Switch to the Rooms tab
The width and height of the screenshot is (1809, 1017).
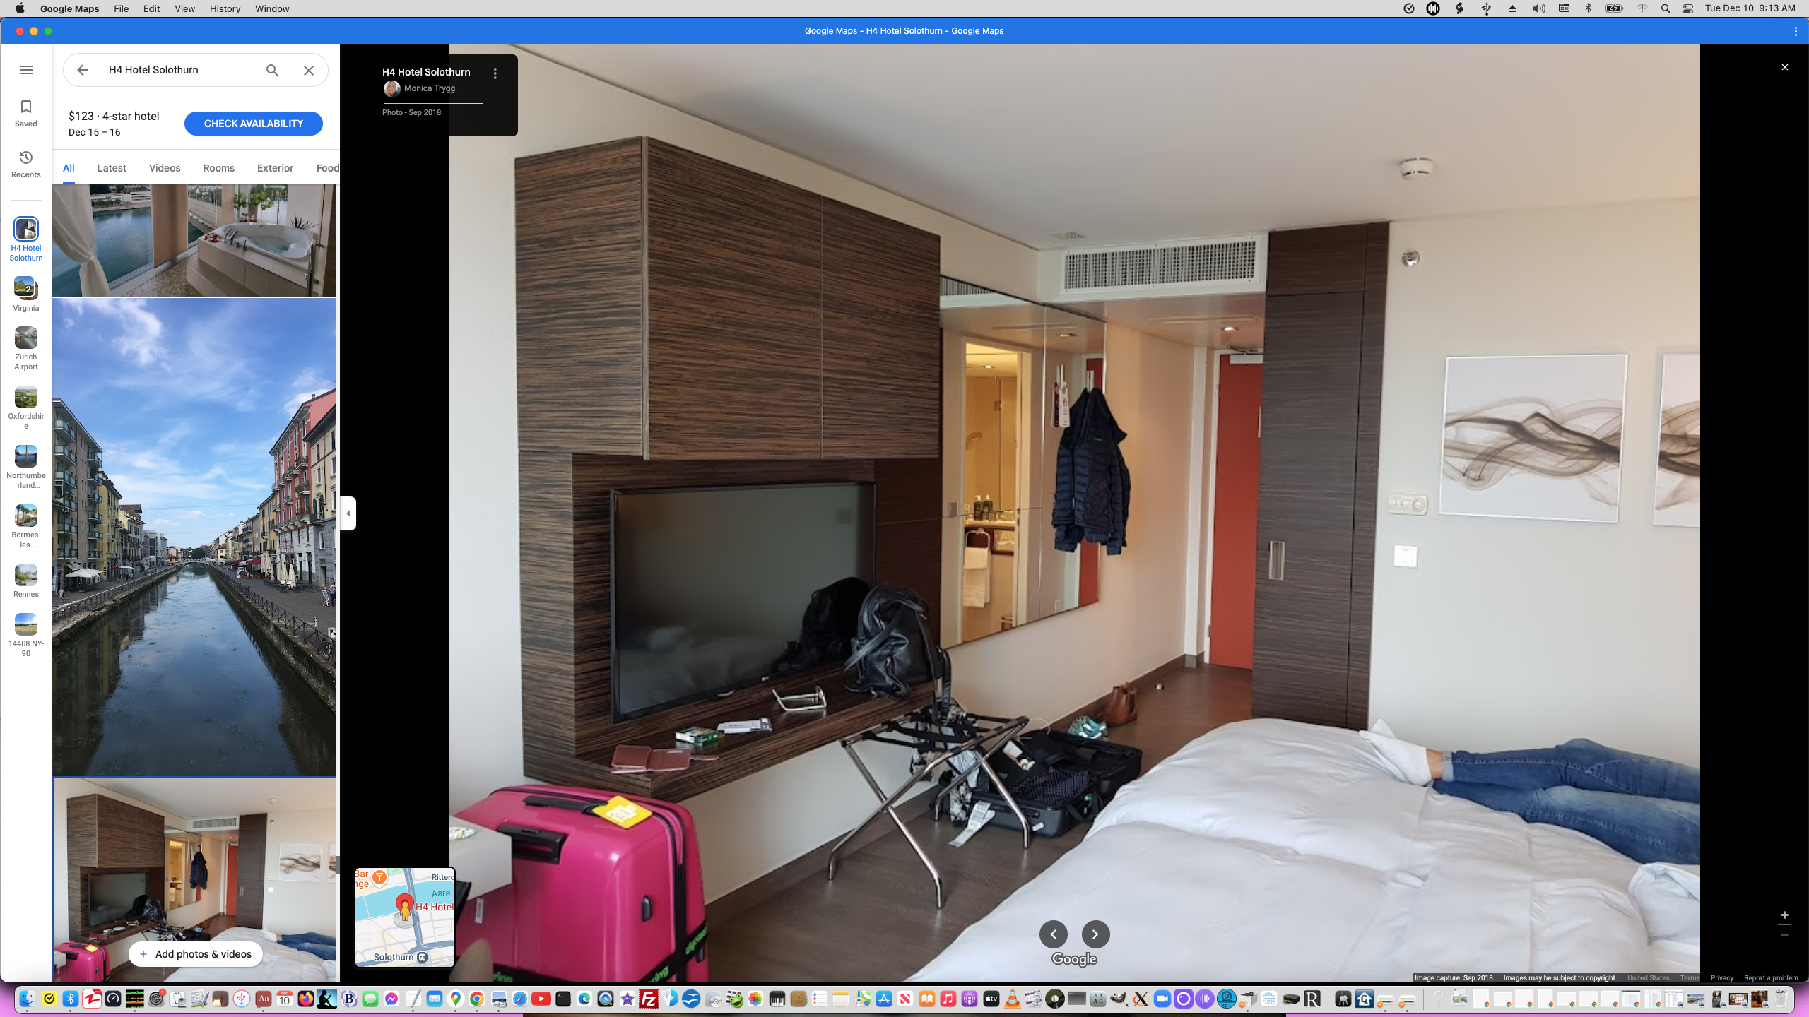(218, 168)
